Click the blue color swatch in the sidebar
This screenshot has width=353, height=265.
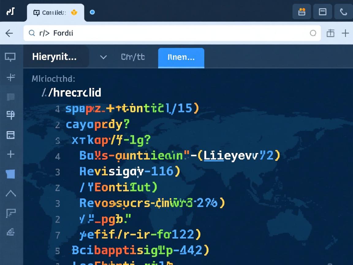11,174
